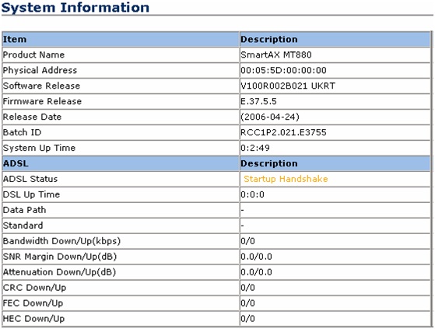The height and width of the screenshot is (329, 435).
Task: Select the Software Release value V100R002B021 UKRT
Action: coord(288,86)
